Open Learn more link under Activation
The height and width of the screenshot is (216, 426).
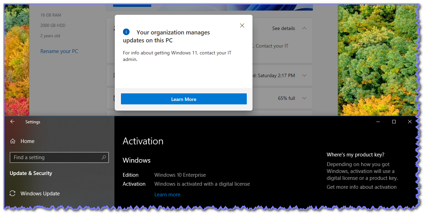pyautogui.click(x=167, y=195)
